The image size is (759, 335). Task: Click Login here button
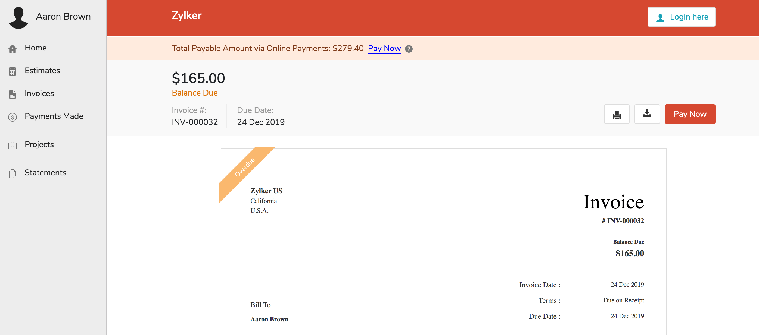tap(681, 17)
